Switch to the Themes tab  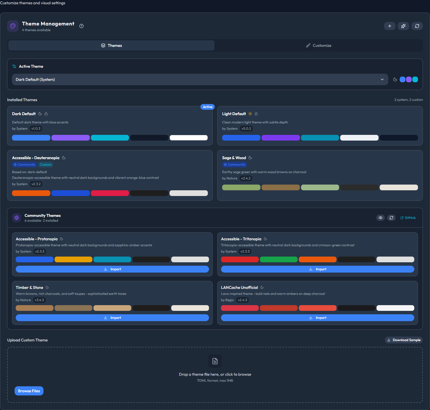point(111,45)
